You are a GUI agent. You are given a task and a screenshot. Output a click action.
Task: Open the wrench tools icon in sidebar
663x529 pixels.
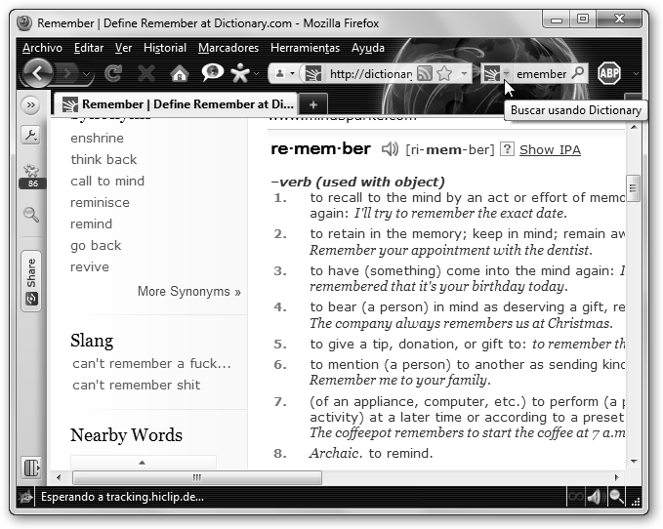coord(30,136)
